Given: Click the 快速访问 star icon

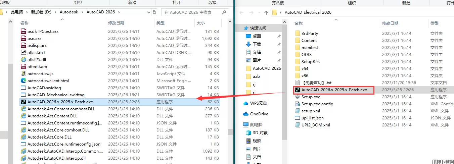Looking at the screenshot, I should click(x=246, y=28).
